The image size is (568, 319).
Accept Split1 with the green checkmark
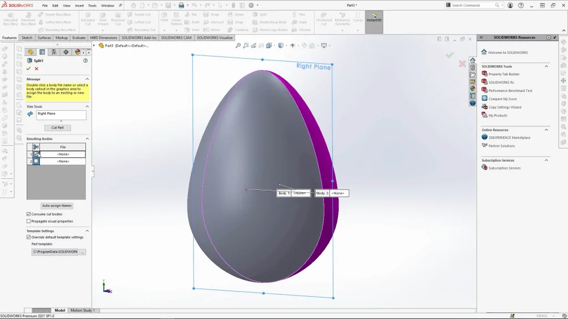[x=28, y=69]
